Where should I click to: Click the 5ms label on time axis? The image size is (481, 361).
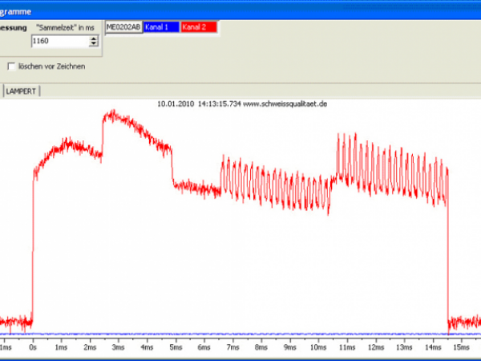(175, 348)
